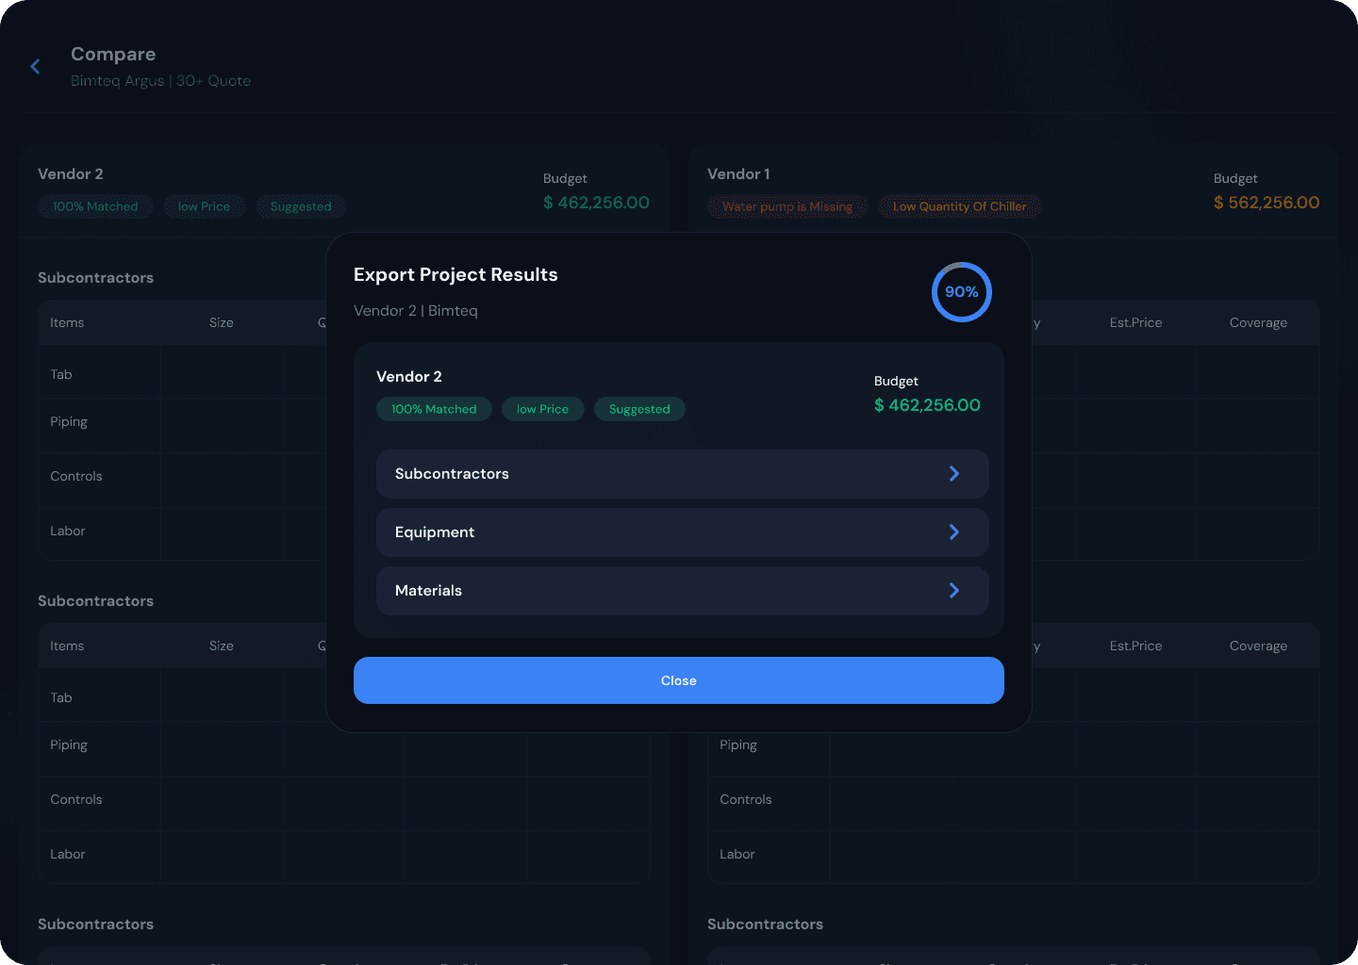Click the chevron arrow on Equipment row
This screenshot has width=1358, height=965.
coord(953,532)
